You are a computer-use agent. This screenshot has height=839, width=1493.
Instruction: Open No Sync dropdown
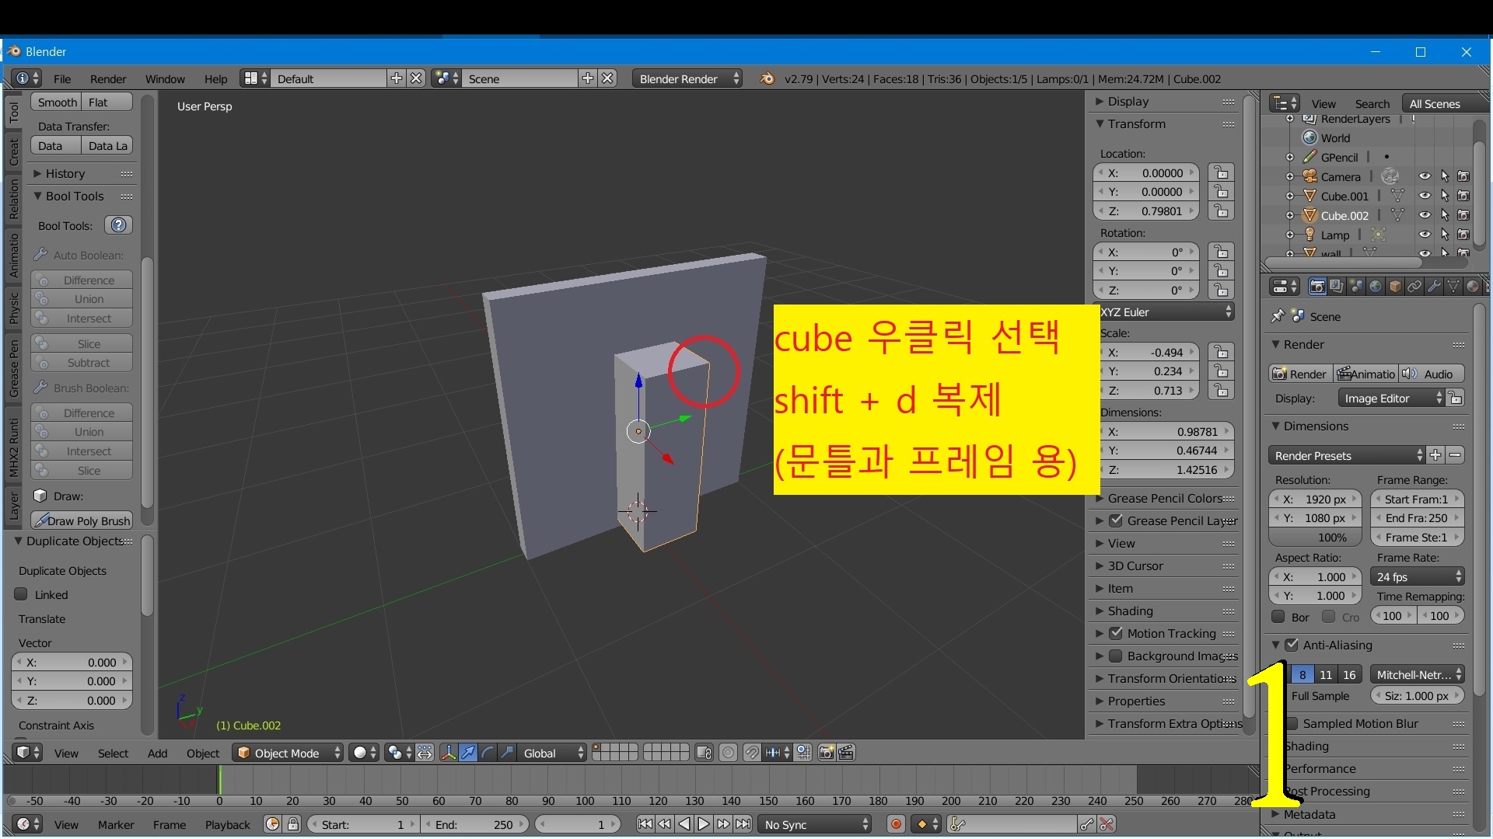815,824
